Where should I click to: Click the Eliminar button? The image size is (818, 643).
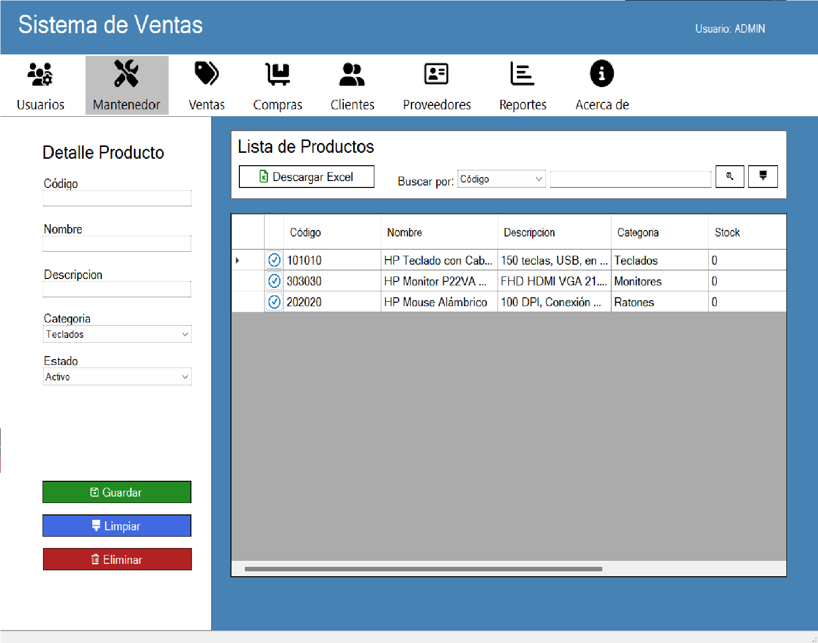click(117, 559)
